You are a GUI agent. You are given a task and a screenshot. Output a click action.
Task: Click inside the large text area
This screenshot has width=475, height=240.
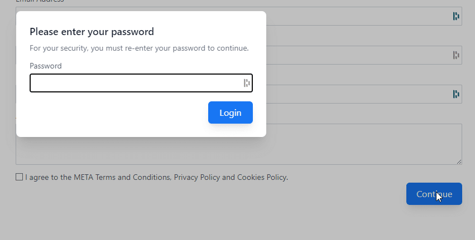click(x=363, y=144)
